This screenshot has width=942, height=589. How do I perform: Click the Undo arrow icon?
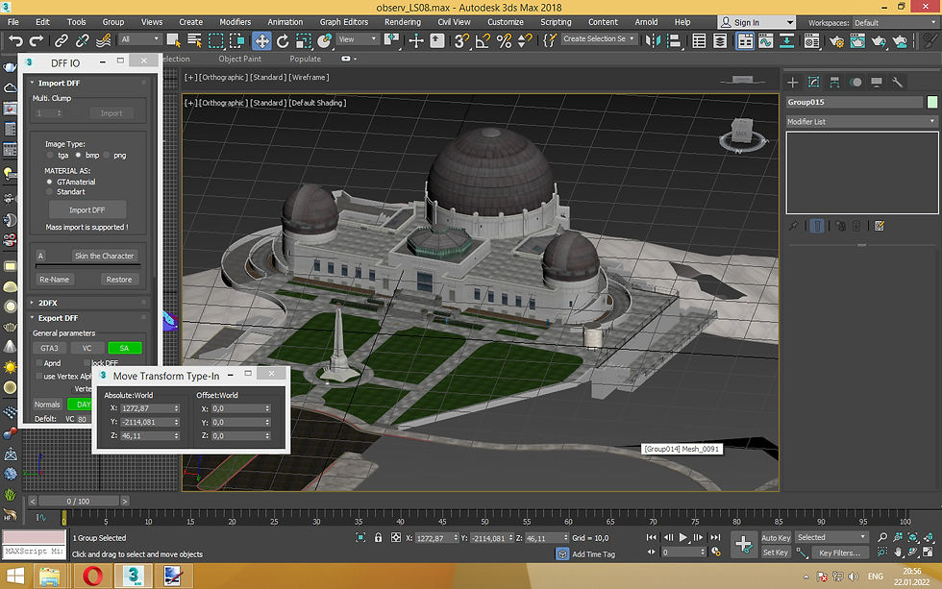(x=13, y=39)
